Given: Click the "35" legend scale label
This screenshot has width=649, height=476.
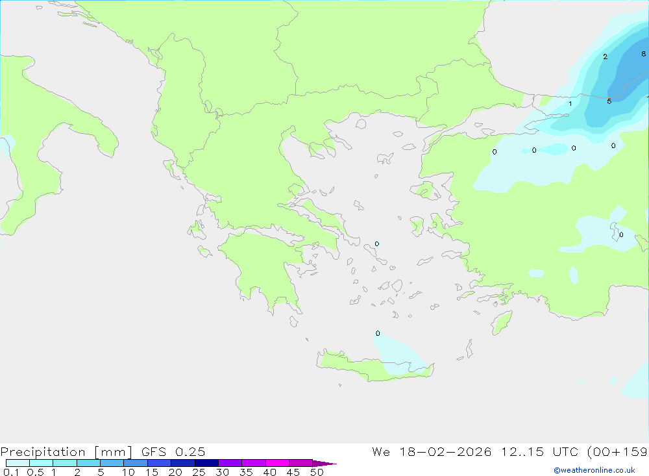Looking at the screenshot, I should tap(246, 472).
